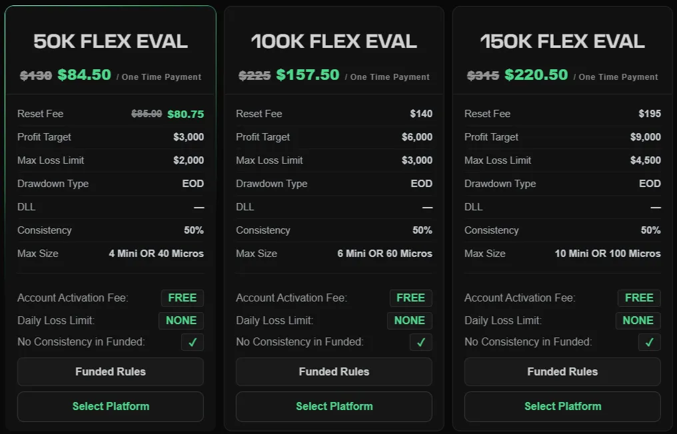This screenshot has height=434, width=677.
Task: Open Funded Rules for the 150K Flex Eval
Action: 562,371
